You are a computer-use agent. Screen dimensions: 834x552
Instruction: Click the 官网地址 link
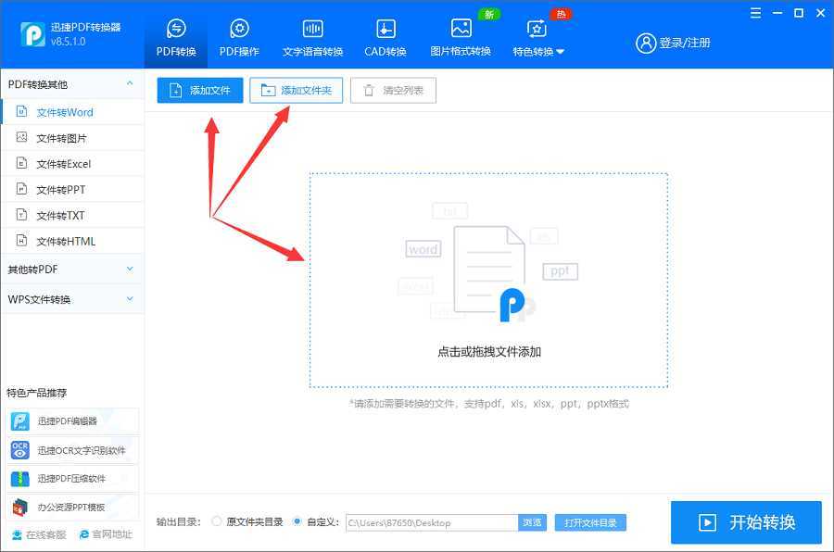[x=106, y=534]
